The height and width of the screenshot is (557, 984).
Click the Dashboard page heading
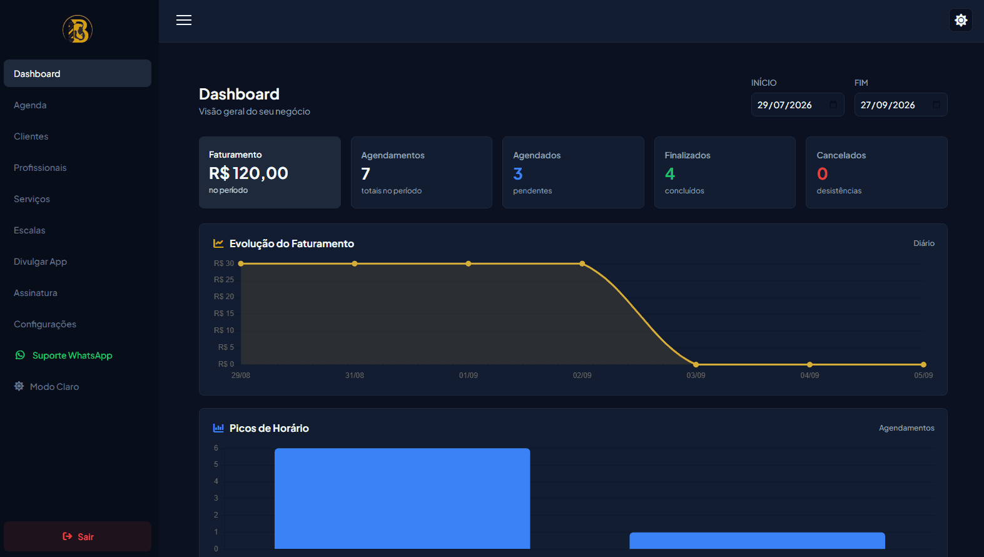click(x=239, y=94)
